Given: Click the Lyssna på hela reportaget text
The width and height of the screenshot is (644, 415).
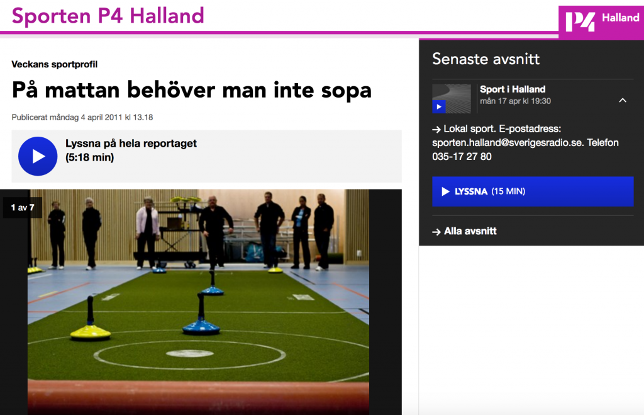Looking at the screenshot, I should [131, 143].
